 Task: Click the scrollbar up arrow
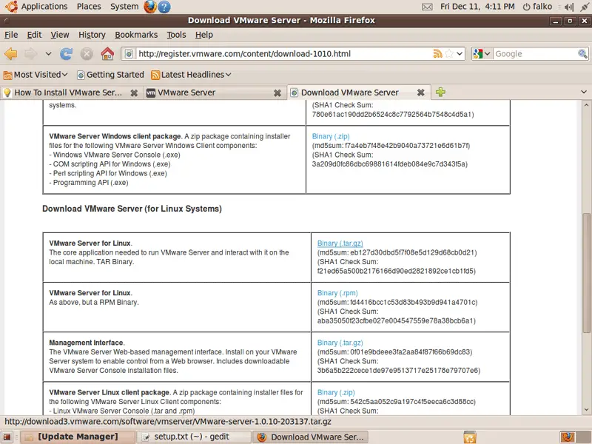click(586, 104)
